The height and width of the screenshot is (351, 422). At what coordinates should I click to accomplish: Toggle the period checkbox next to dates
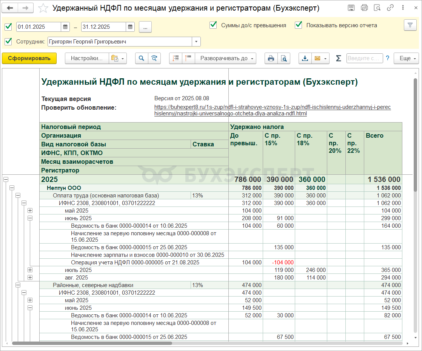[x=8, y=27]
